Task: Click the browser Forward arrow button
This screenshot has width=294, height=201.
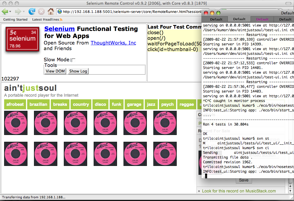Action: (18, 11)
